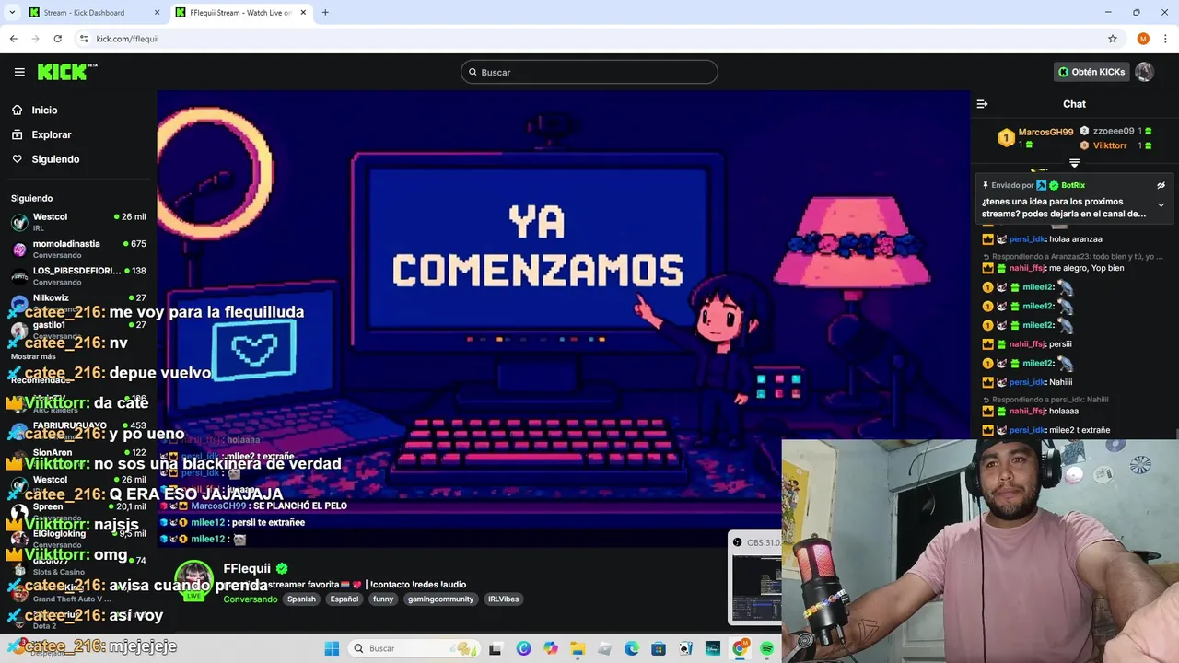Click the Kick Buscar search box
The width and height of the screenshot is (1179, 663).
[589, 72]
